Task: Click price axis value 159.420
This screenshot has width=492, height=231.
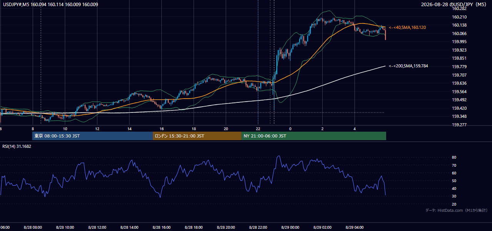Action: [459, 108]
